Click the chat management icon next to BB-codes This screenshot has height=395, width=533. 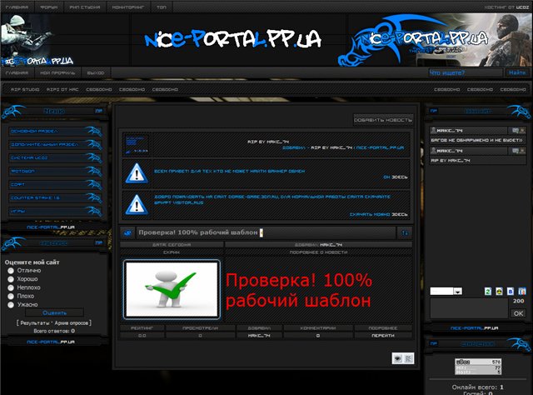[x=522, y=291]
